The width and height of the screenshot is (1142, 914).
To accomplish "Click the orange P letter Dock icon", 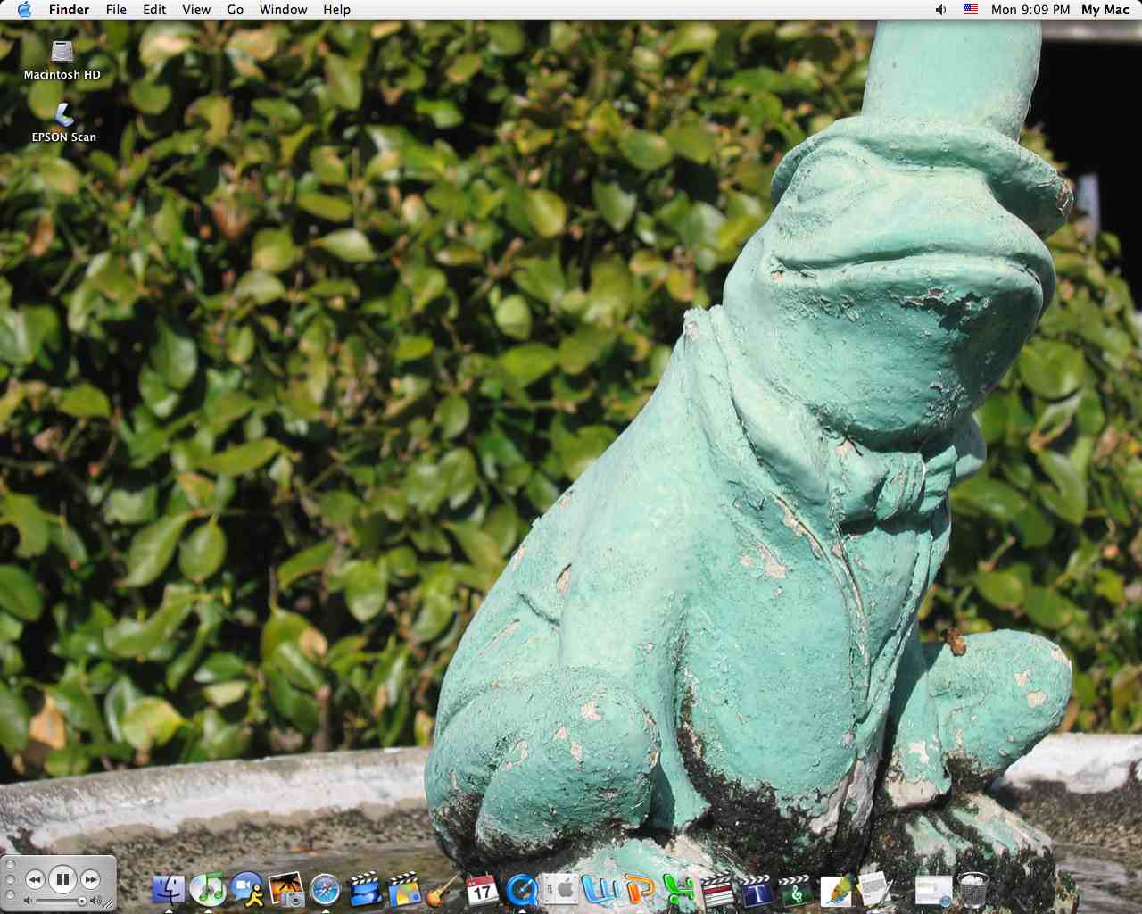I will 640,889.
